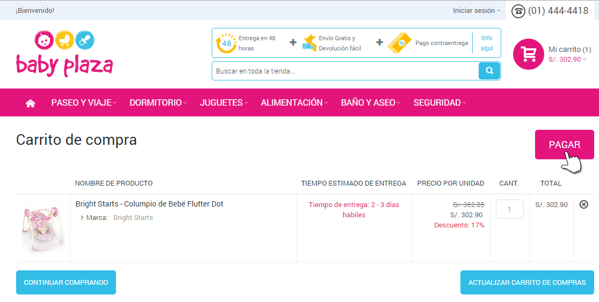Click ACTUALIZAR CARRITO DE COMPRAS button
Viewport: 599px width, 302px height.
point(527,283)
